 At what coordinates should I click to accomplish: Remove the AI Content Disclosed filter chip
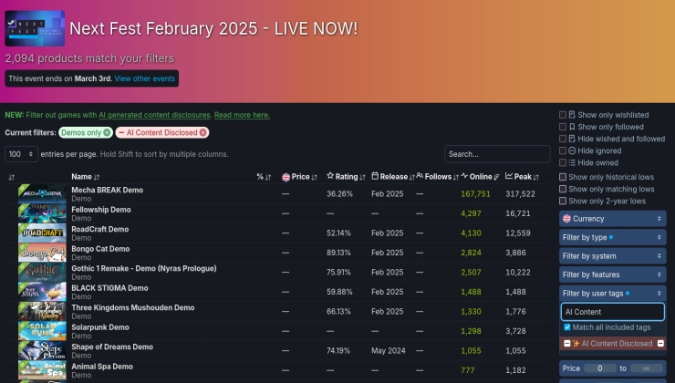203,133
